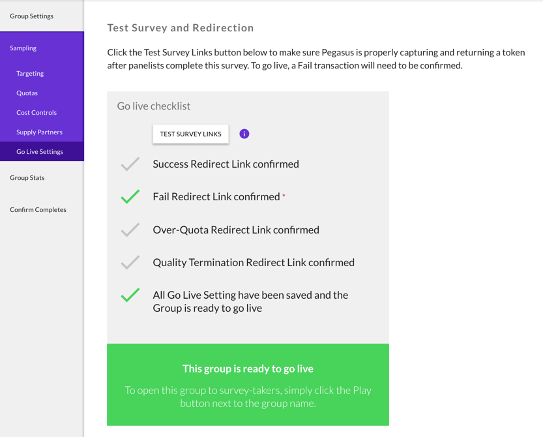The width and height of the screenshot is (543, 437).
Task: Go to Confirm Completes page
Action: tap(38, 209)
